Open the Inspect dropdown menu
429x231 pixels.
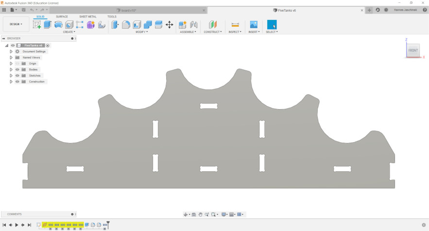235,32
